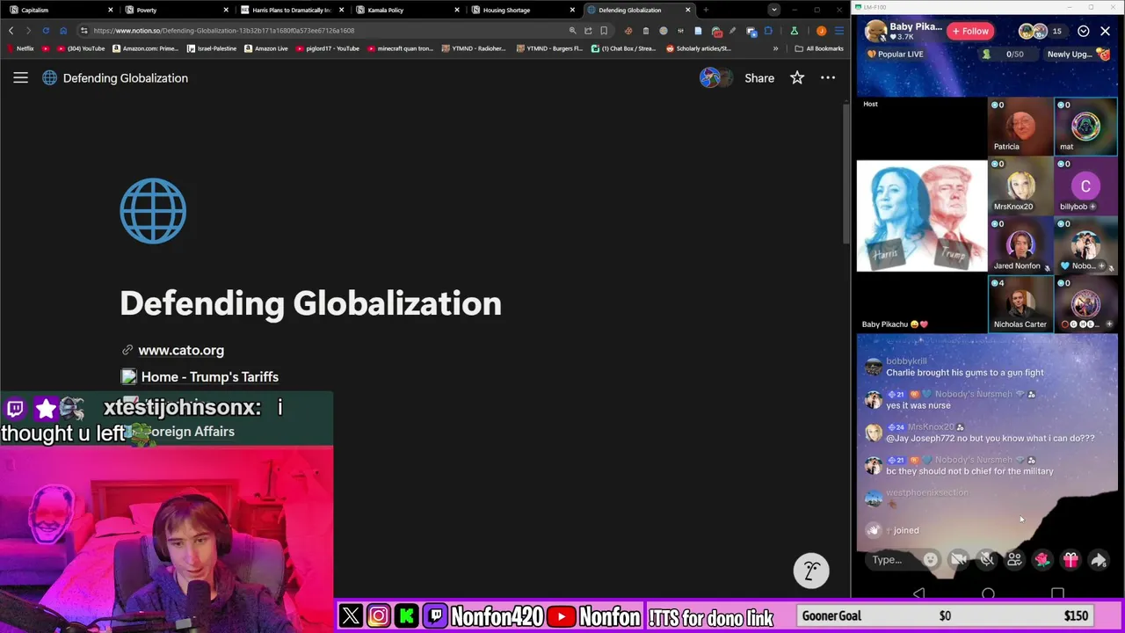Screen dimensions: 1125x633
Task: Tap the Android back triangle button
Action: click(918, 593)
